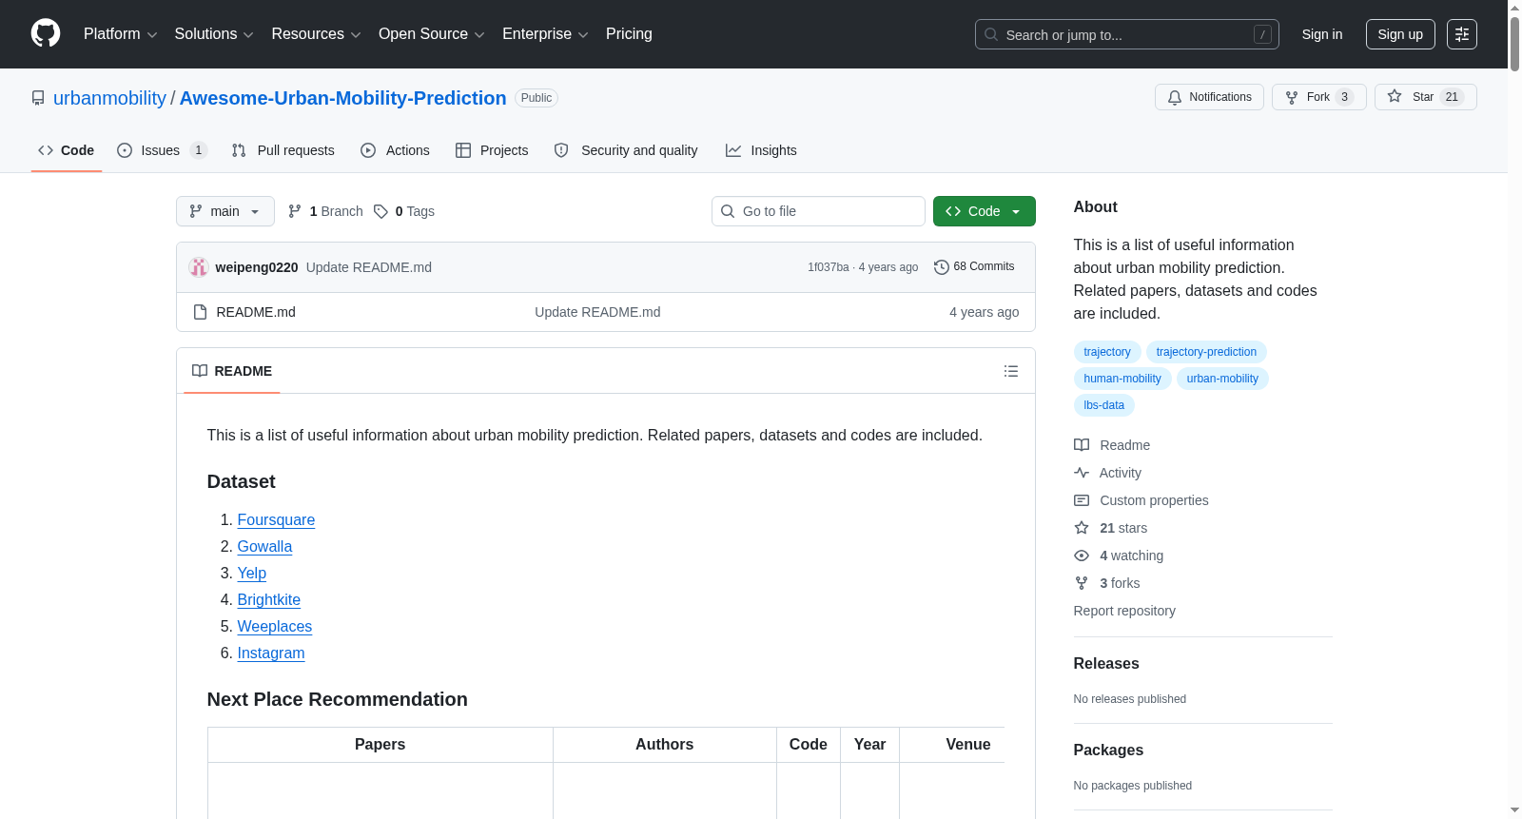Screen dimensions: 1522x819
Task: Switch to the Code tab
Action: (67, 150)
